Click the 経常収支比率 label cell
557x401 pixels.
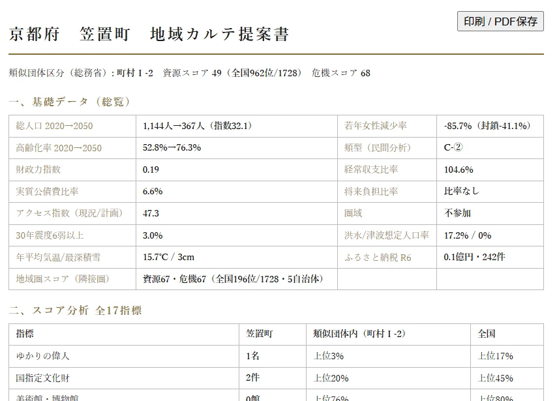tap(387, 170)
